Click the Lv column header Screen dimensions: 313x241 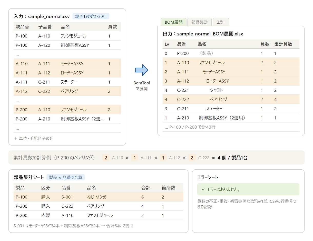pyautogui.click(x=167, y=44)
